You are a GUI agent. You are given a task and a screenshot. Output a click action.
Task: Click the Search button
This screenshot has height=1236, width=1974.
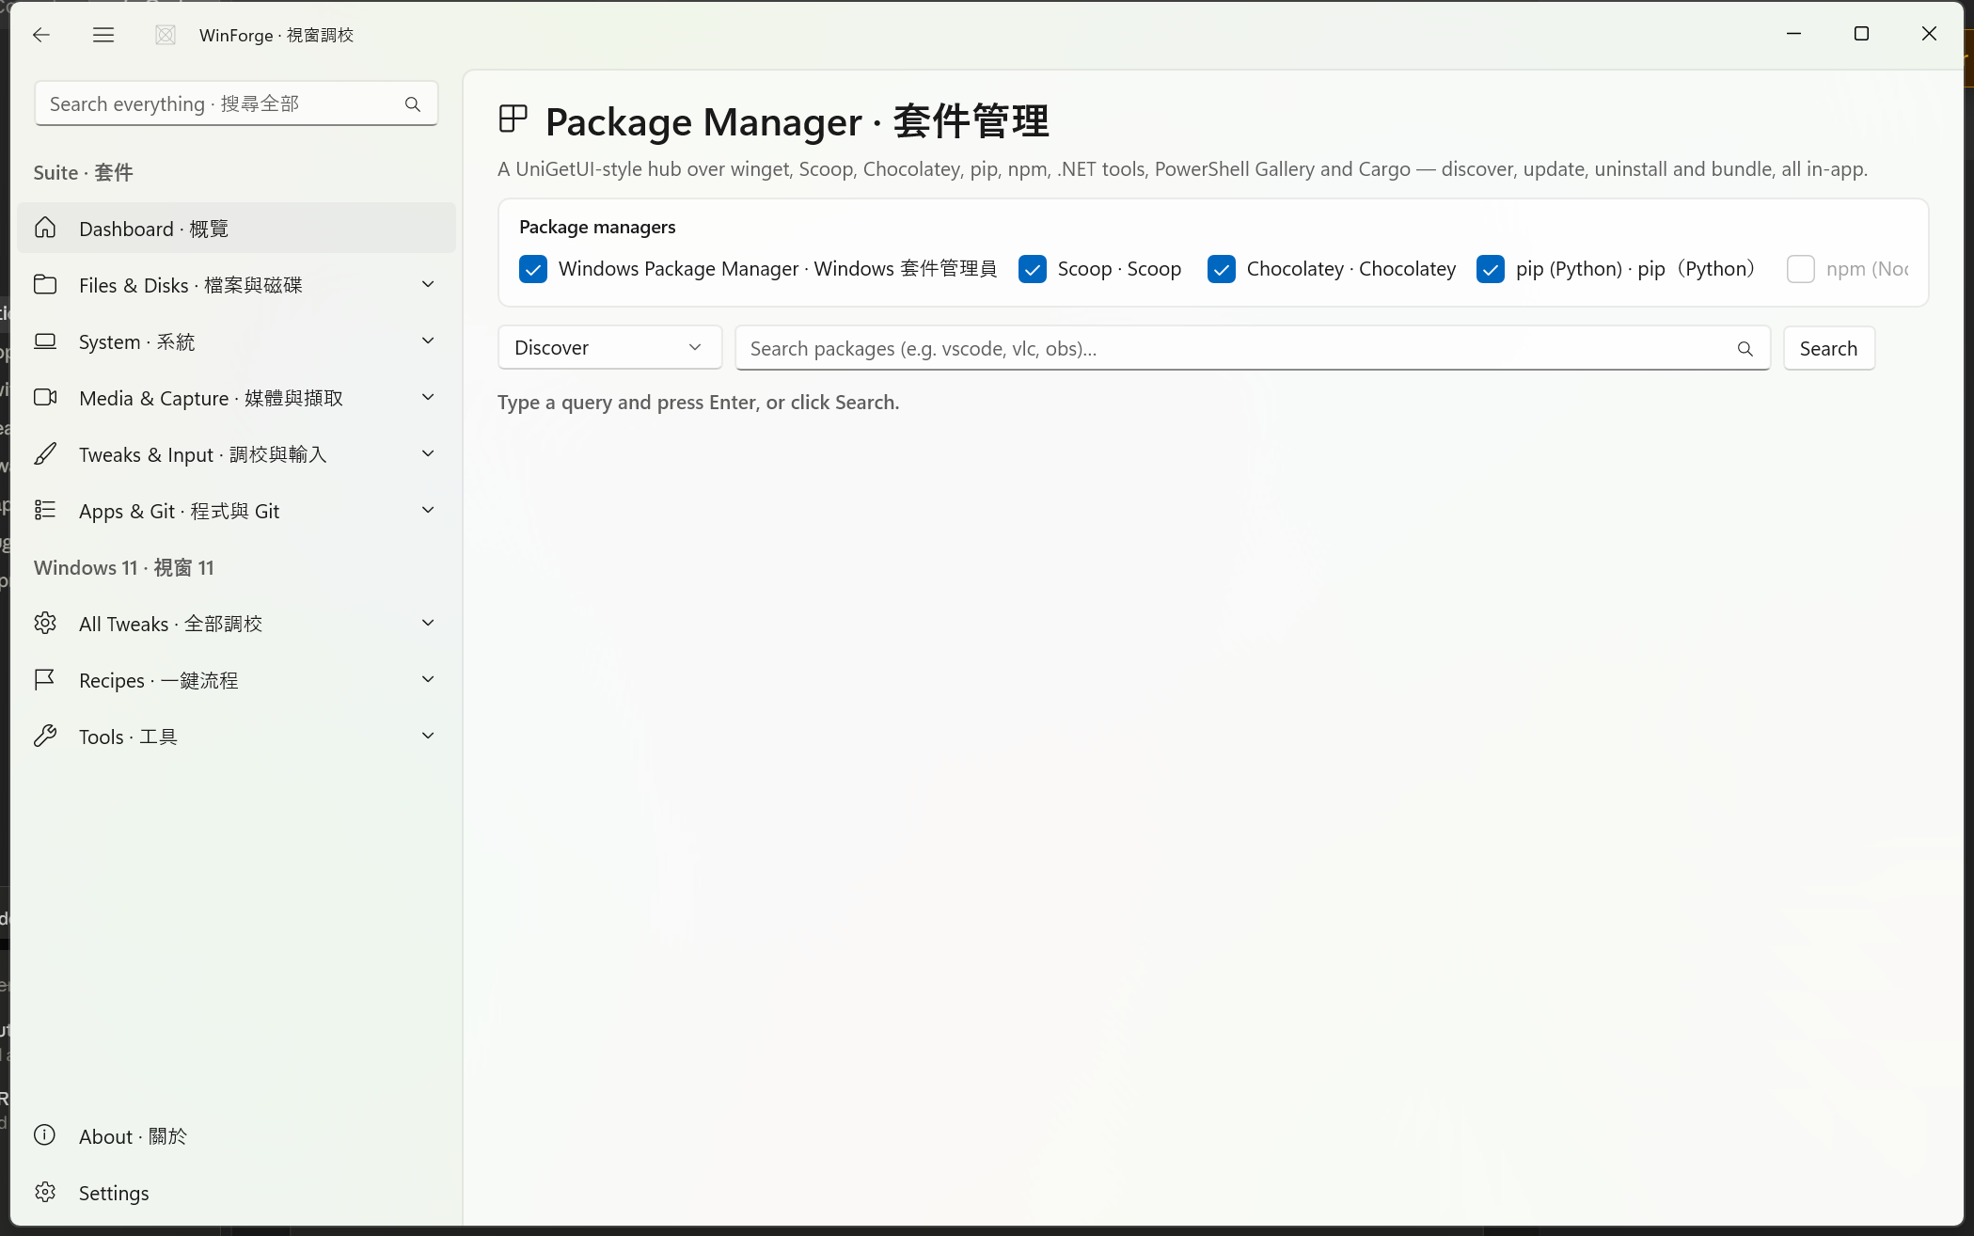pos(1828,348)
